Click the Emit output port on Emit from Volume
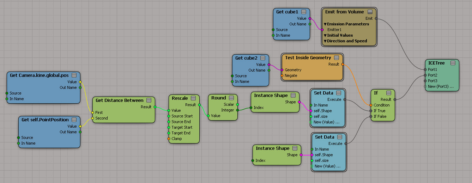This screenshot has height=183, width=472. pyautogui.click(x=376, y=18)
